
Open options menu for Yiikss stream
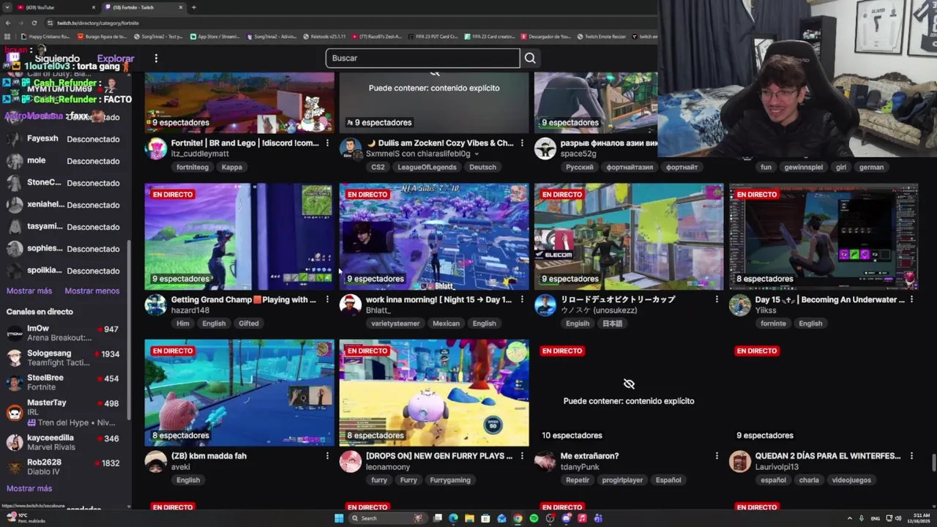(911, 299)
